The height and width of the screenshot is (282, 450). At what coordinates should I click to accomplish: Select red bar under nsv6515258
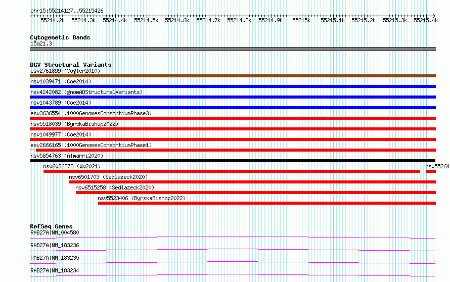[x=256, y=193]
